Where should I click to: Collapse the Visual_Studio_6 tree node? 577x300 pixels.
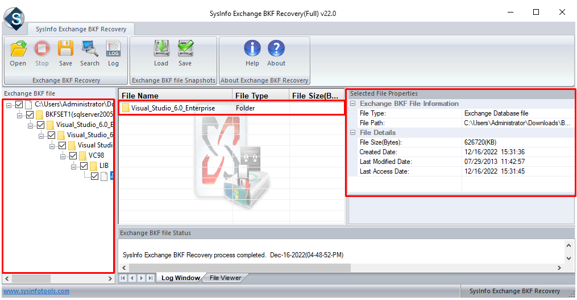(41, 137)
